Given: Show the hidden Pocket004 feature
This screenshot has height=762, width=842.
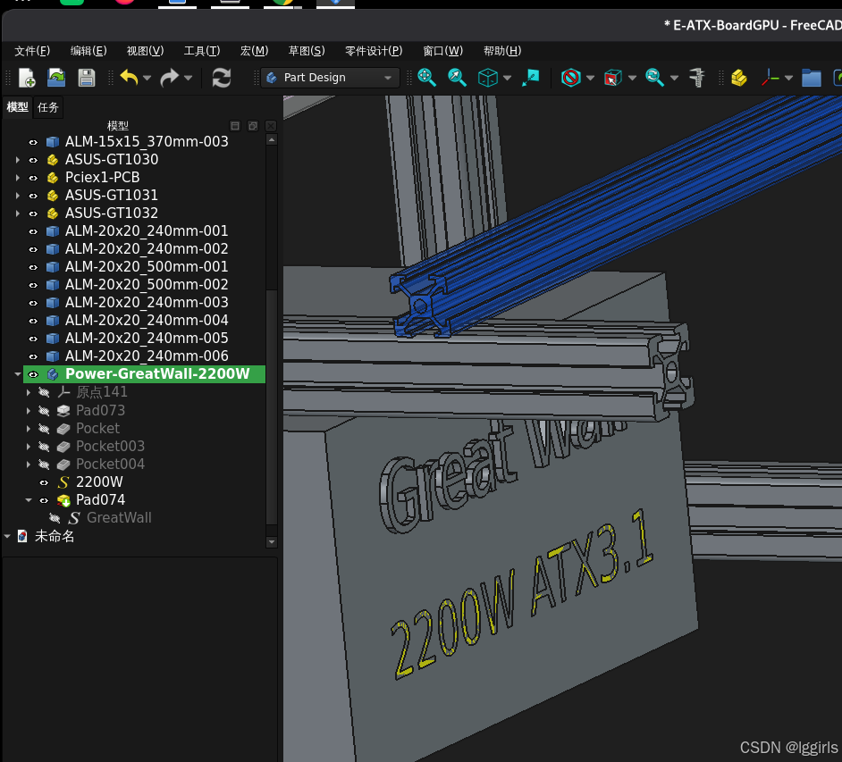Looking at the screenshot, I should [44, 465].
